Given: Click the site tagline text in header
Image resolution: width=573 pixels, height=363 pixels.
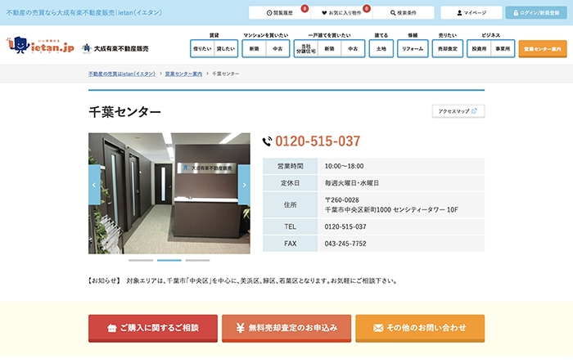Looking at the screenshot, I should click(x=83, y=12).
